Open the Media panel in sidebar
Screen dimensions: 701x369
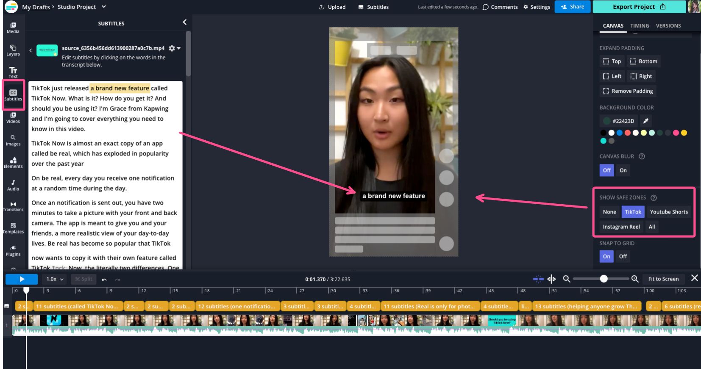click(13, 28)
